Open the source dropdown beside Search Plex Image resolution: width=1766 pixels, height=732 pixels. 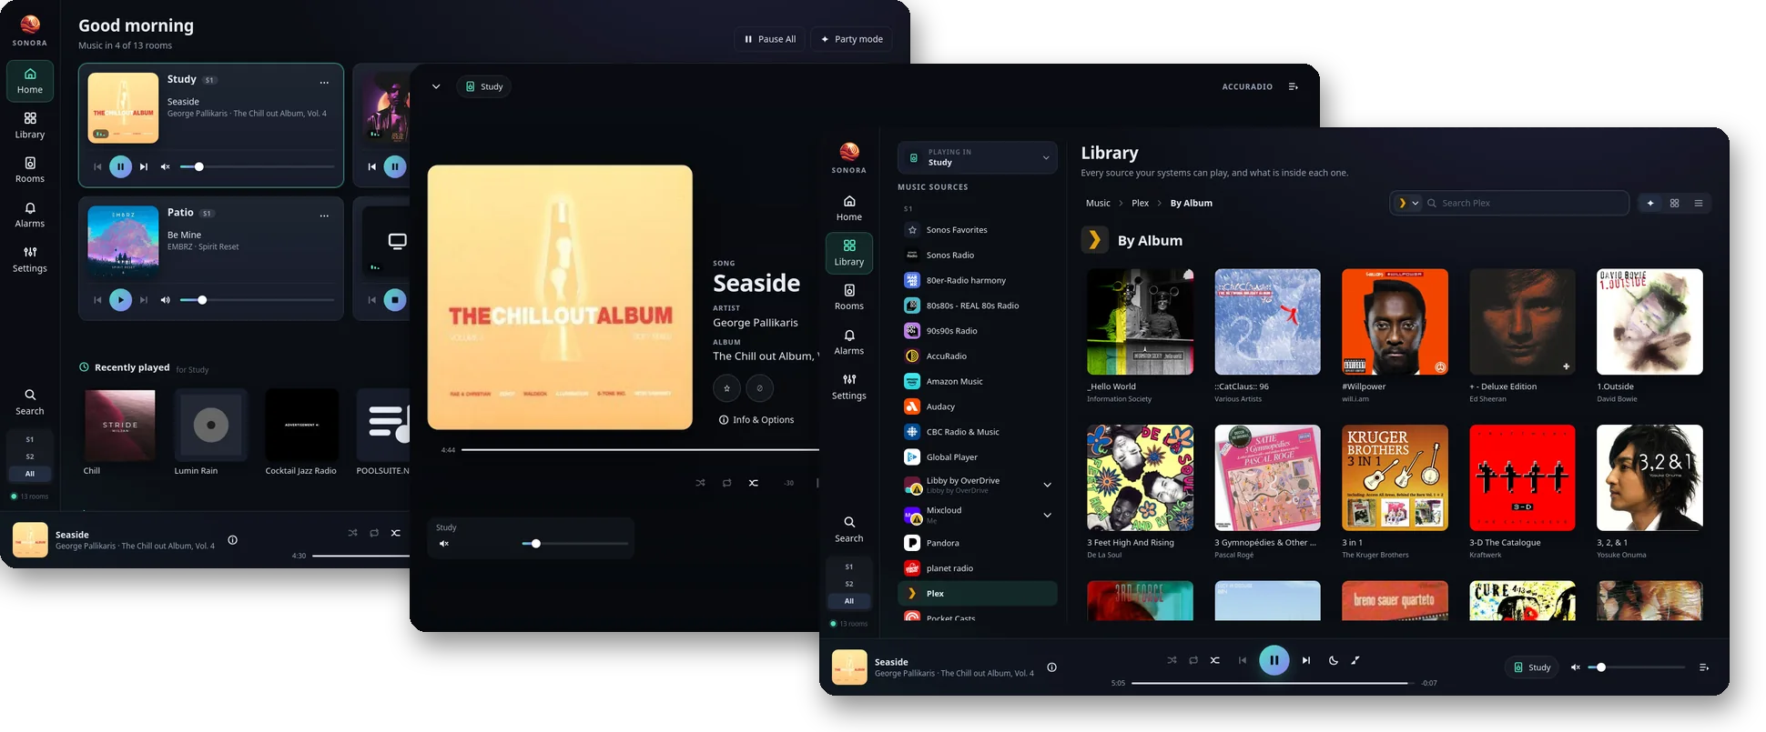1407,203
